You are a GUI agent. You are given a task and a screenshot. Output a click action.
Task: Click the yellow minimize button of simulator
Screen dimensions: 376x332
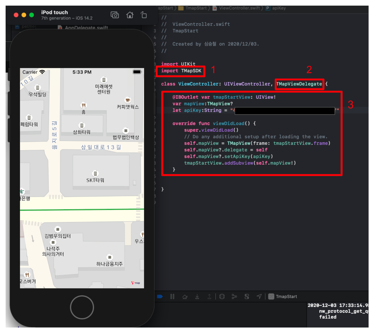click(x=24, y=15)
